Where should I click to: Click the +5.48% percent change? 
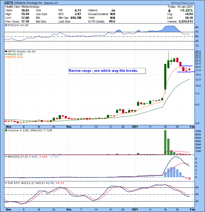click(186, 10)
